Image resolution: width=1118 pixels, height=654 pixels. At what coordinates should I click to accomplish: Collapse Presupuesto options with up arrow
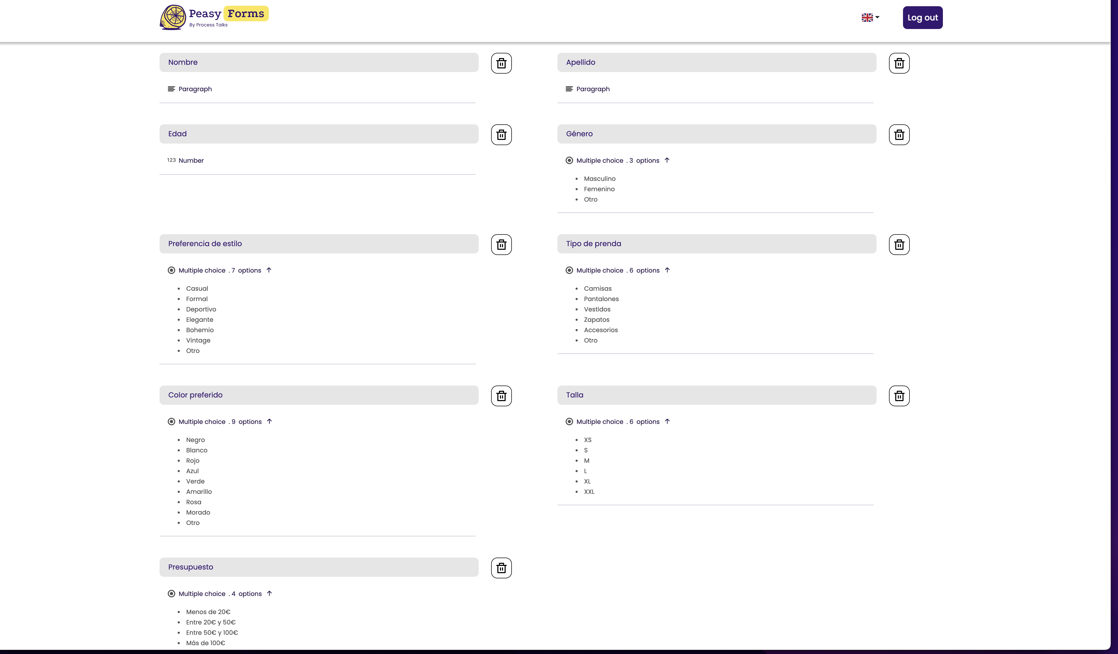(x=269, y=593)
